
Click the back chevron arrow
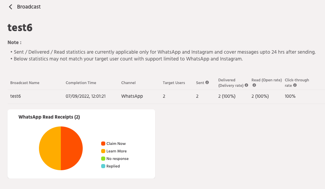pos(11,7)
